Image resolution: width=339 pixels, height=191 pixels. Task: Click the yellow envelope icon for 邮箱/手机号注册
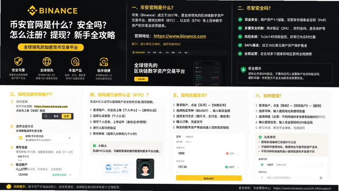pyautogui.click(x=20, y=138)
